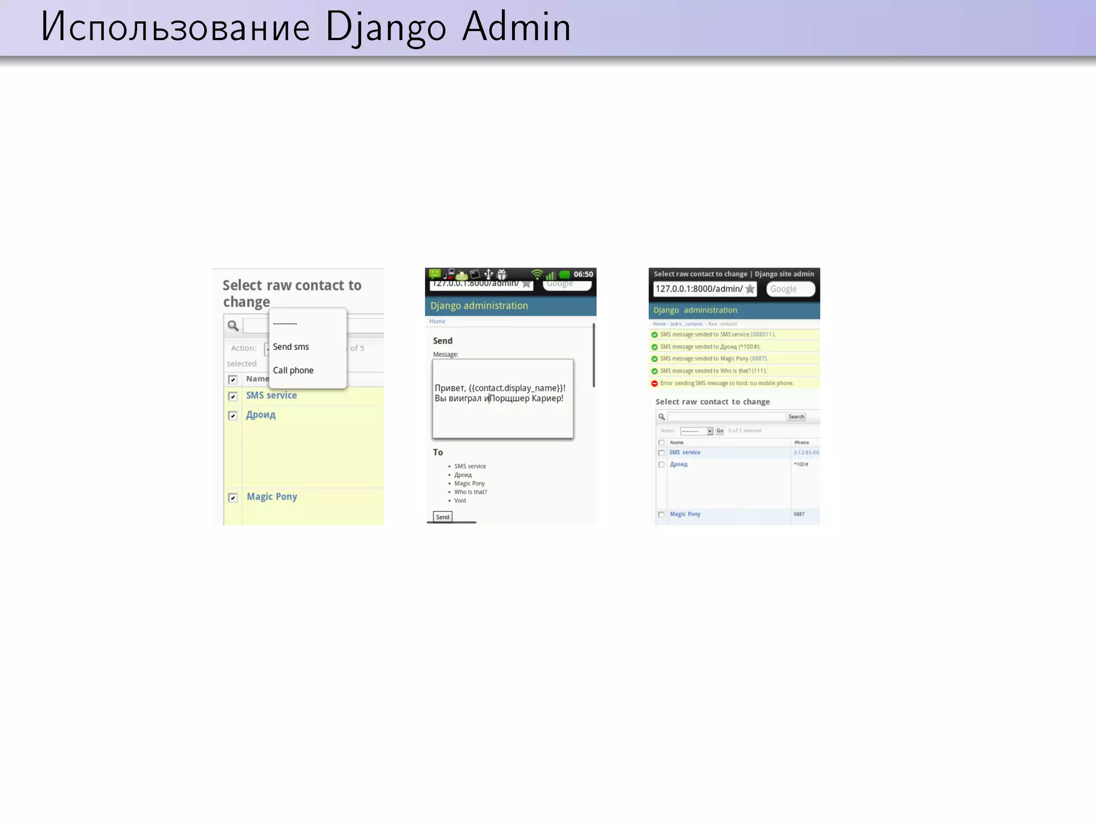Check the SMS service checkbox in the results page

[x=661, y=453]
